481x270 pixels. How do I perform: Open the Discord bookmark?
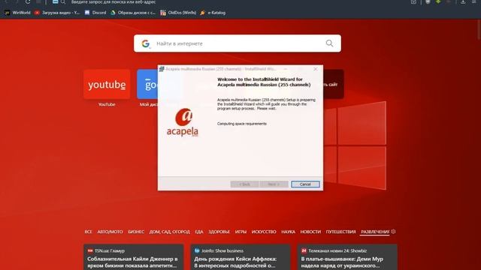point(95,13)
